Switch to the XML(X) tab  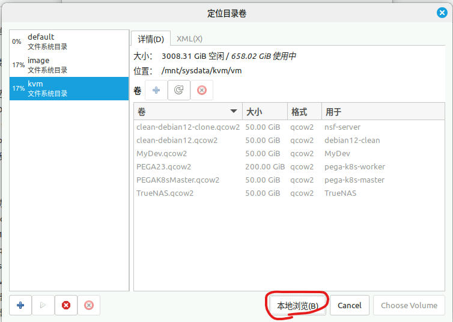[x=189, y=38]
